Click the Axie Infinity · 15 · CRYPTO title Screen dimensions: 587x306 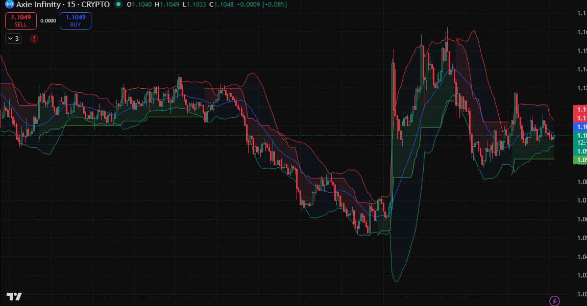[x=63, y=5]
